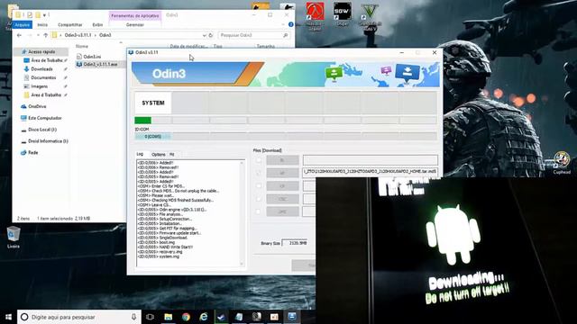The height and width of the screenshot is (324, 577).
Task: Click the Binary Size value field
Action: pyautogui.click(x=295, y=243)
